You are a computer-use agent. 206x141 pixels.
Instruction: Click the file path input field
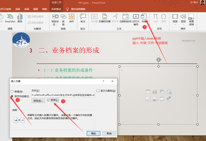click(63, 95)
